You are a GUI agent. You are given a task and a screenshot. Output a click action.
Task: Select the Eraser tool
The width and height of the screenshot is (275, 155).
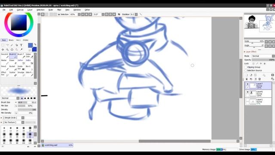[13, 62]
